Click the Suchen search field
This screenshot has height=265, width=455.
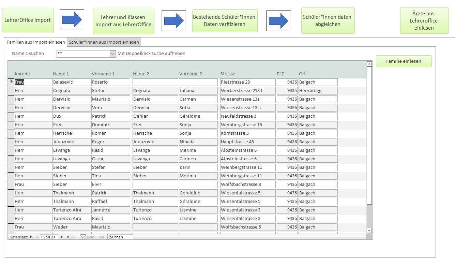pyautogui.click(x=121, y=237)
